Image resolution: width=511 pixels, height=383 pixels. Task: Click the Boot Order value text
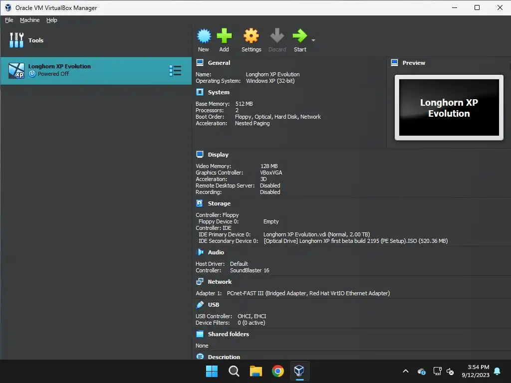(278, 117)
